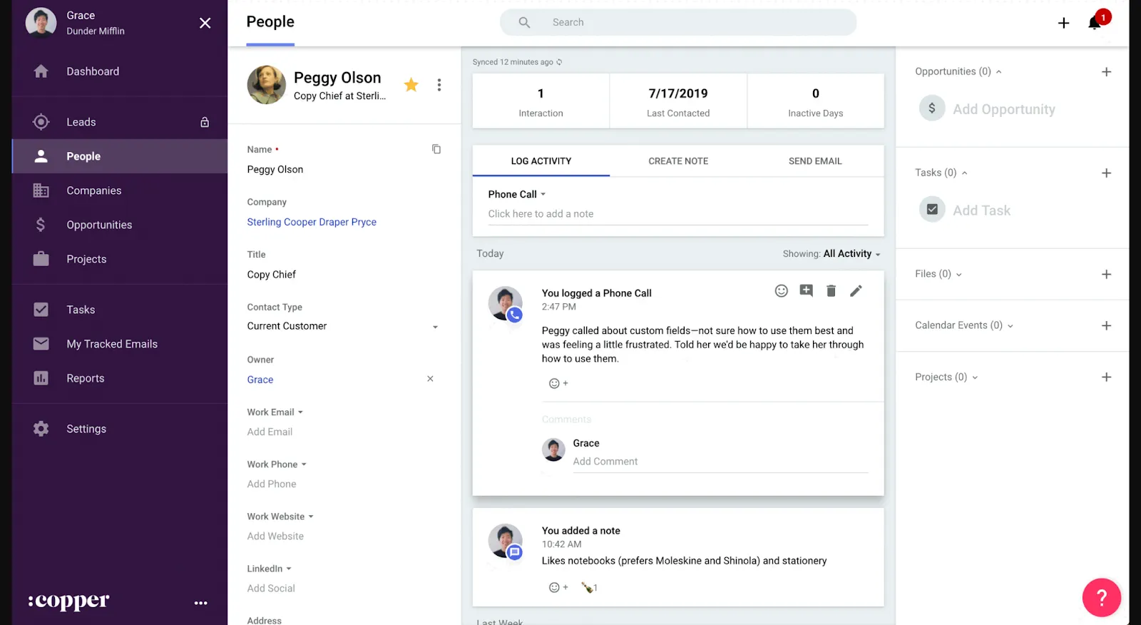Toggle the favorite star for Peggy Olson
Screen dimensions: 1141x625
point(411,85)
